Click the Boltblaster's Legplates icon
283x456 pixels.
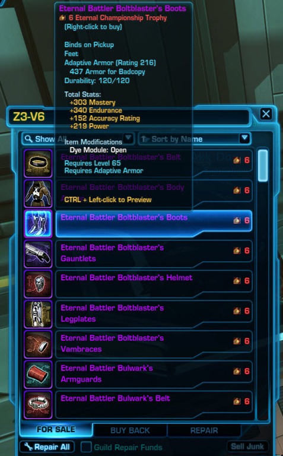[x=38, y=314]
